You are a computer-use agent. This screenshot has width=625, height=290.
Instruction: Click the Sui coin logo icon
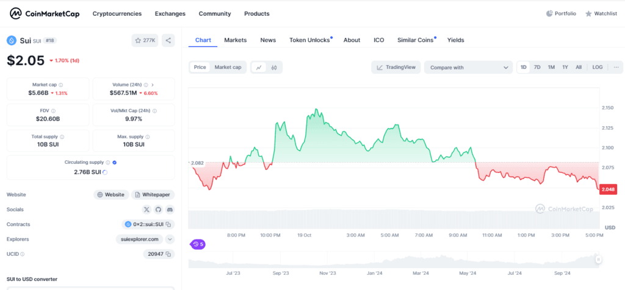(12, 40)
